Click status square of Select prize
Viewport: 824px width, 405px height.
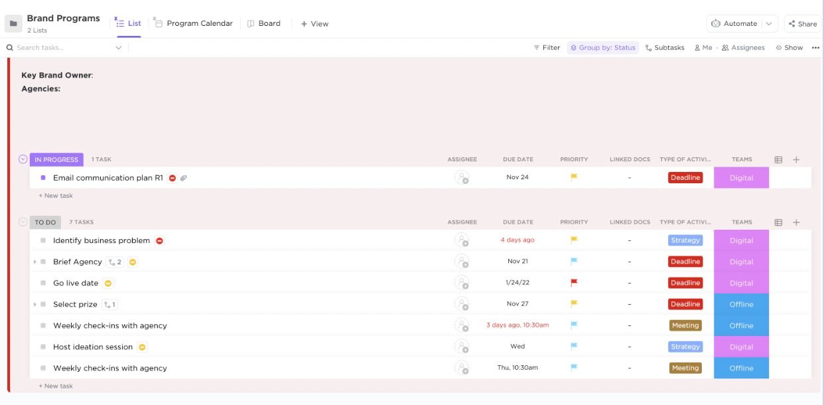pos(43,304)
